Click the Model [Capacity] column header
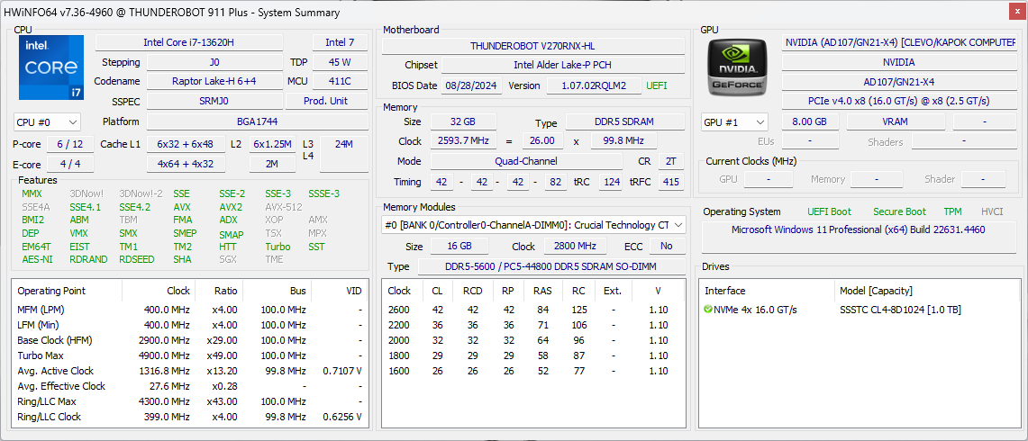The width and height of the screenshot is (1028, 441). [876, 291]
